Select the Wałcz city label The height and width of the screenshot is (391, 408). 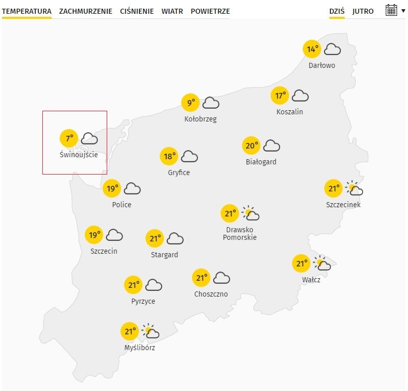(x=311, y=280)
